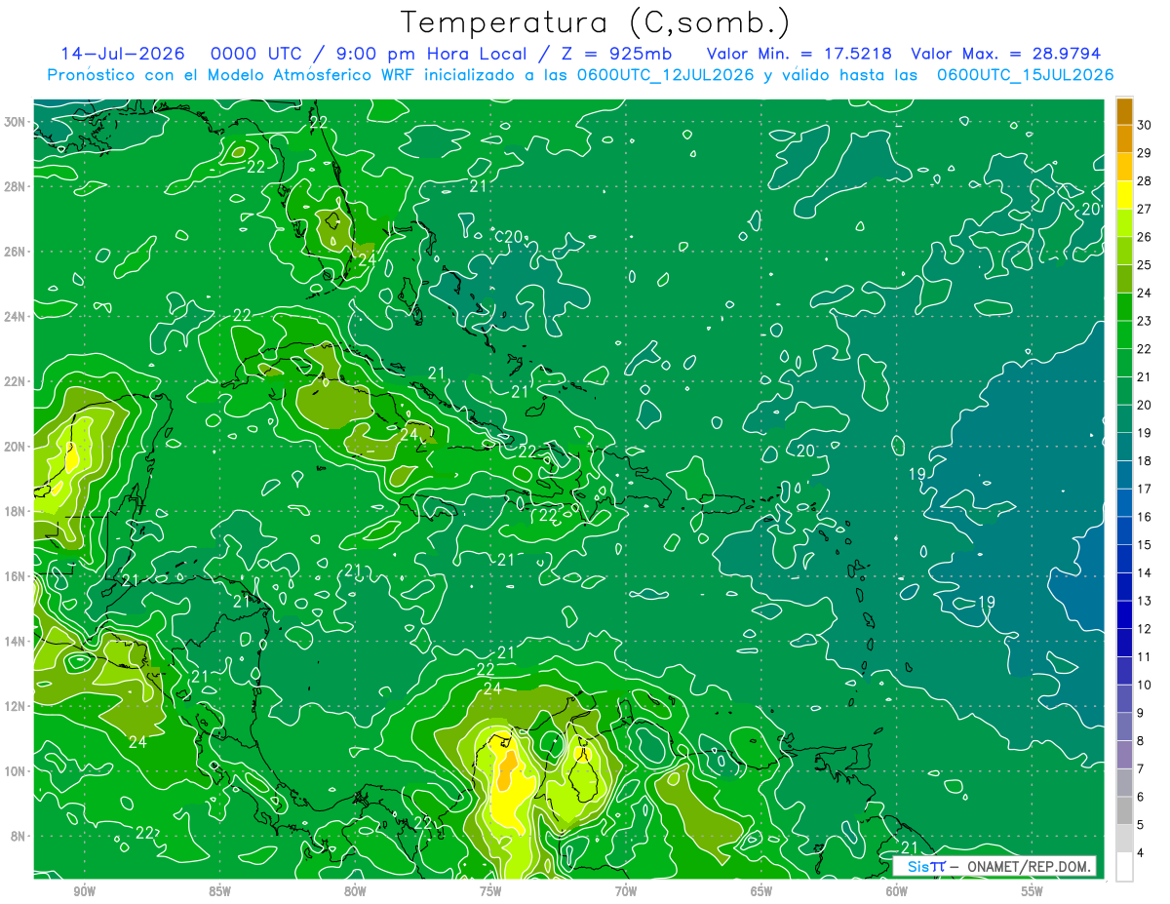
Task: Click the legend scale value '30'
Action: (x=1145, y=125)
